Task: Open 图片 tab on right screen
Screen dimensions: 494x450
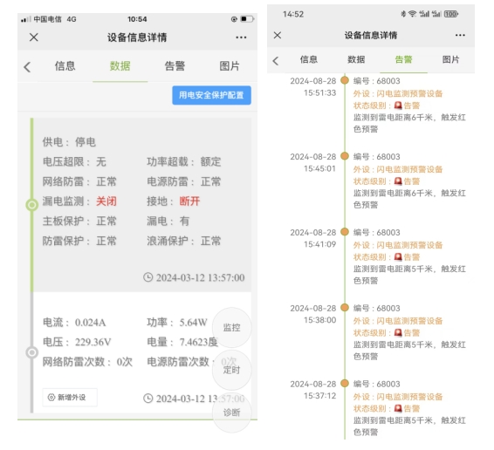Action: pos(450,59)
